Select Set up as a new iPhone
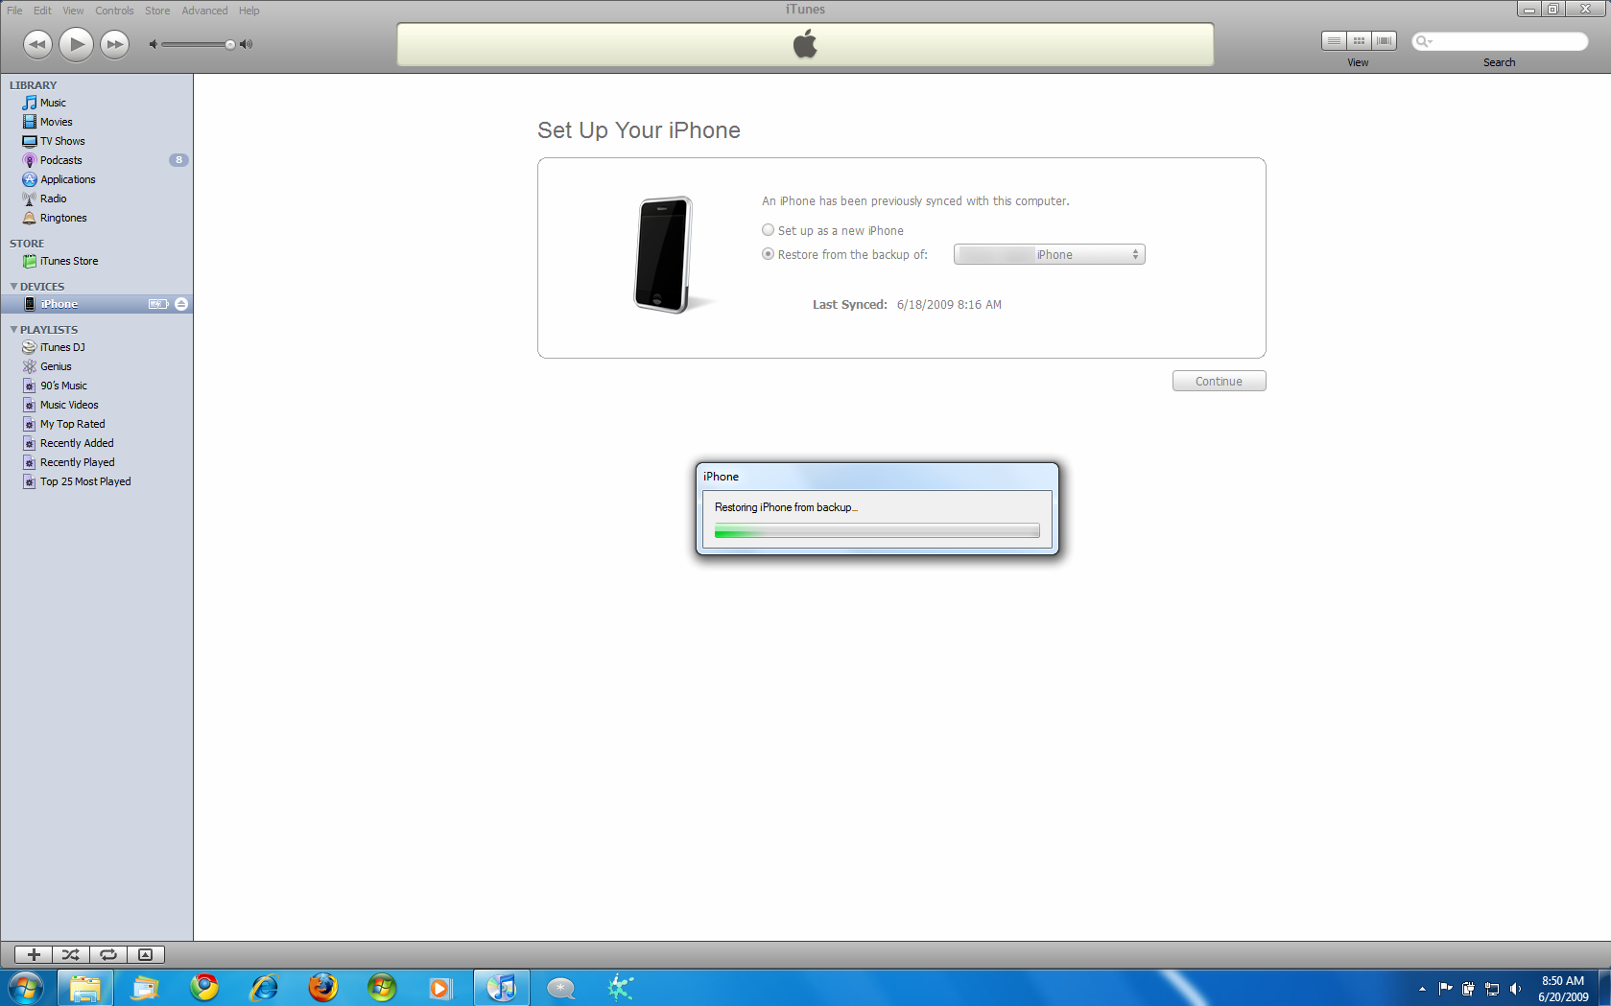This screenshot has height=1006, width=1611. pos(768,230)
